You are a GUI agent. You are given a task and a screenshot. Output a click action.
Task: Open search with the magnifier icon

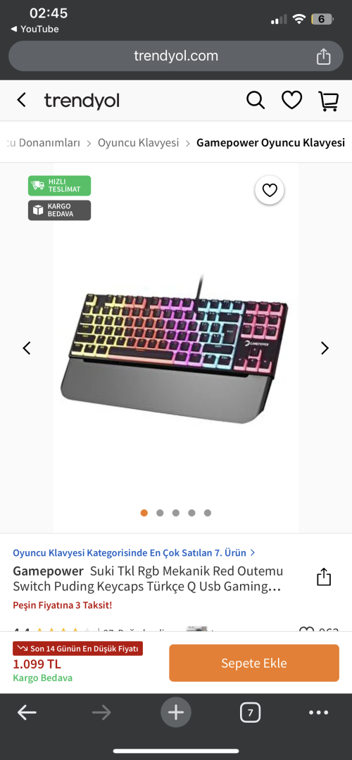coord(256,101)
